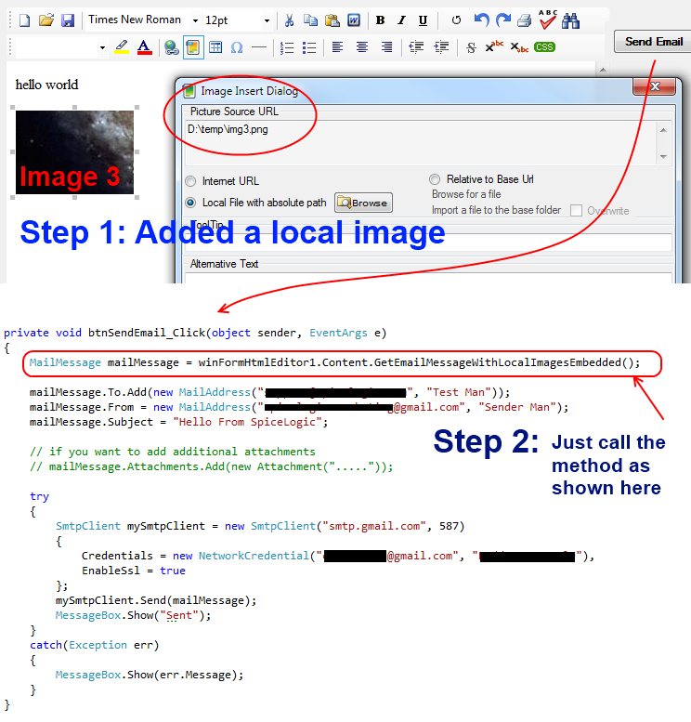Select the Internet URL radio option

coord(190,181)
